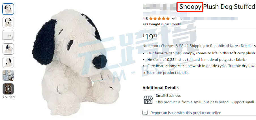Select the blue-outlined first plush thumbnail
This screenshot has height=120, width=256.
pyautogui.click(x=8, y=9)
